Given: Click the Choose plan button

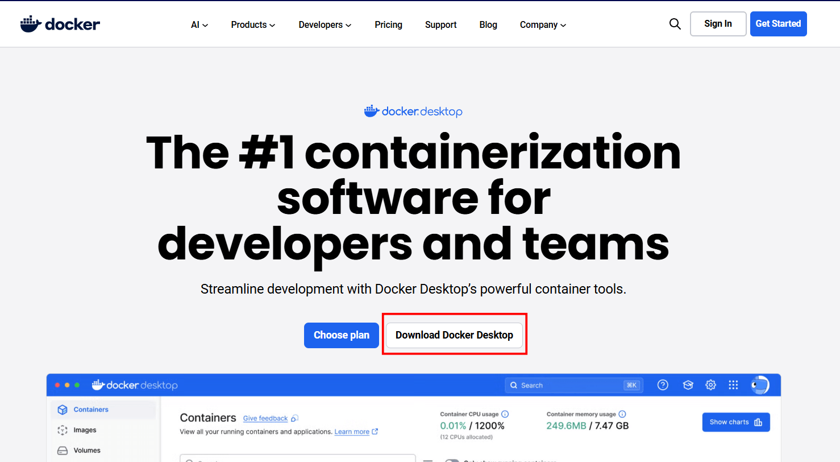Looking at the screenshot, I should (x=342, y=335).
